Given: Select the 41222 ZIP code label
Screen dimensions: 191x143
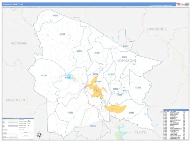Looking at the screenshot, I should (x=70, y=112).
